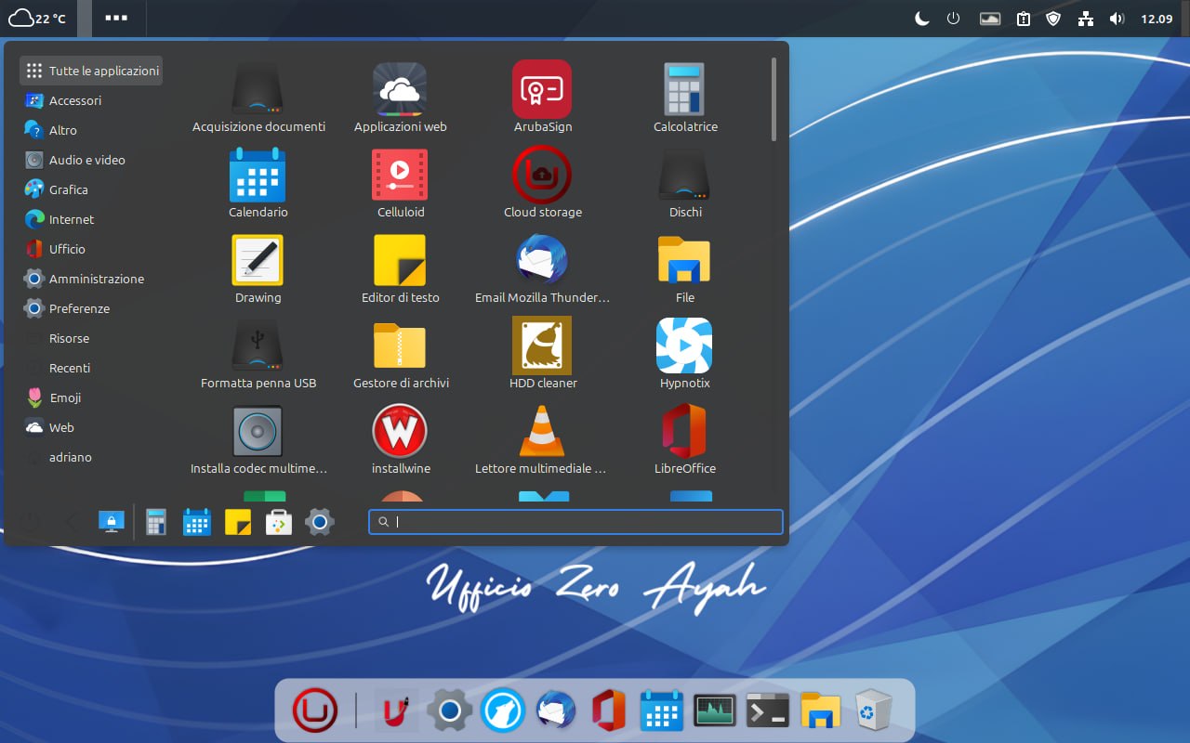Open the Preferenze category

pos(91,308)
